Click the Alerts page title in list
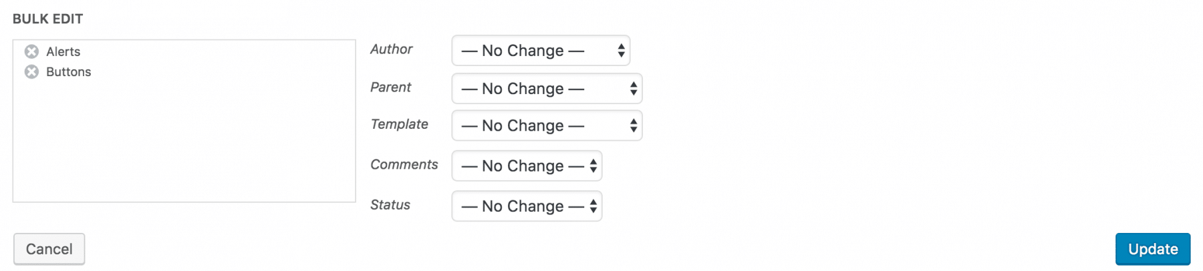Screen dimensions: 1203x271 63,51
